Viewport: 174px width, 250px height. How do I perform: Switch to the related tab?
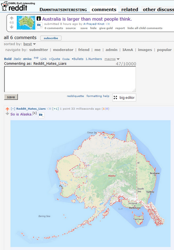pyautogui.click(x=130, y=9)
